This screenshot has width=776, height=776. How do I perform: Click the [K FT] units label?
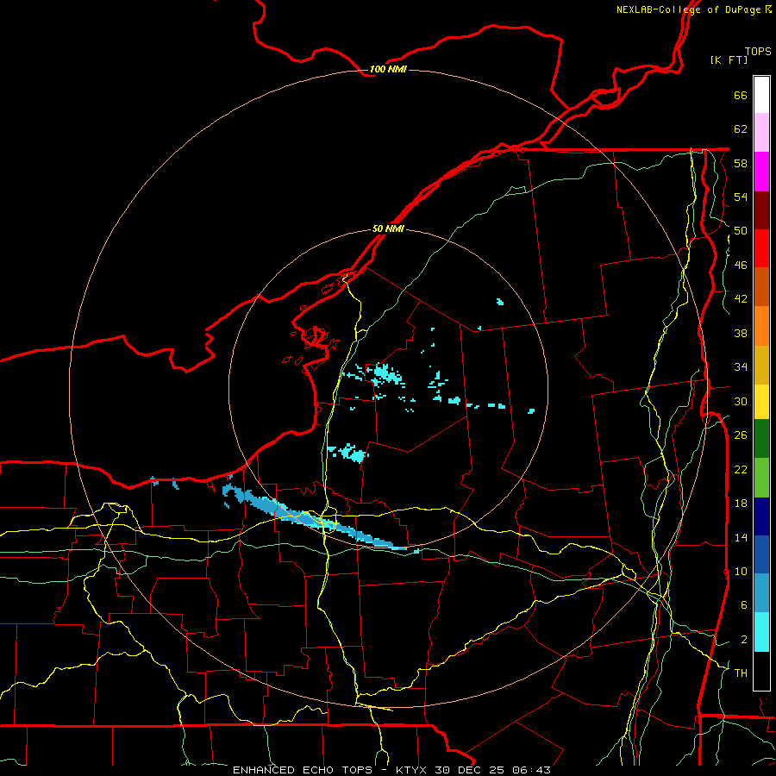point(729,59)
